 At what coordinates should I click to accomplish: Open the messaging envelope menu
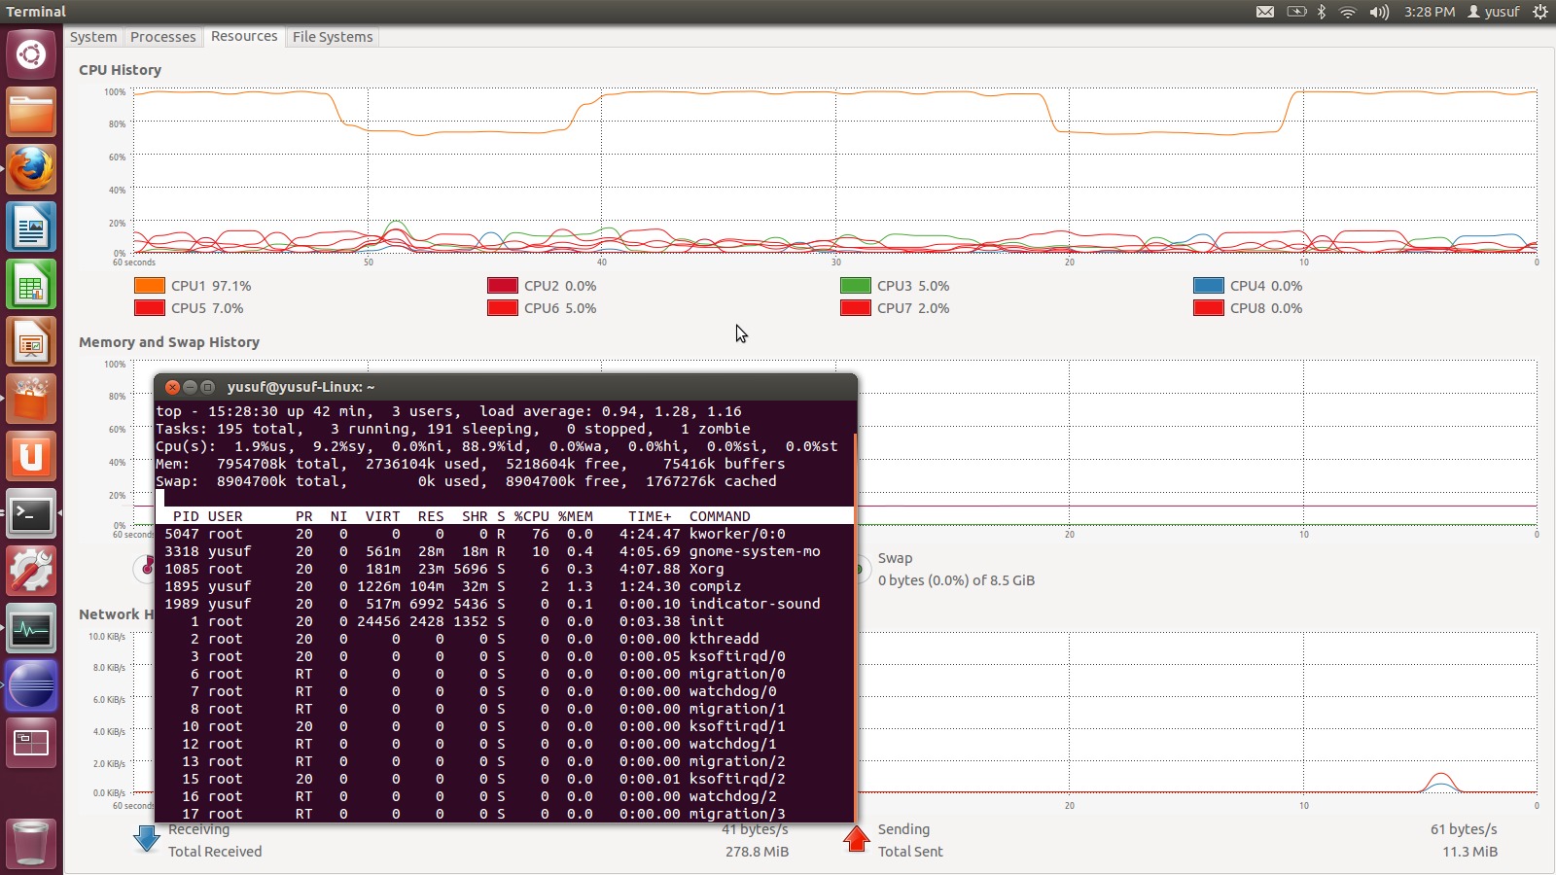click(x=1266, y=12)
